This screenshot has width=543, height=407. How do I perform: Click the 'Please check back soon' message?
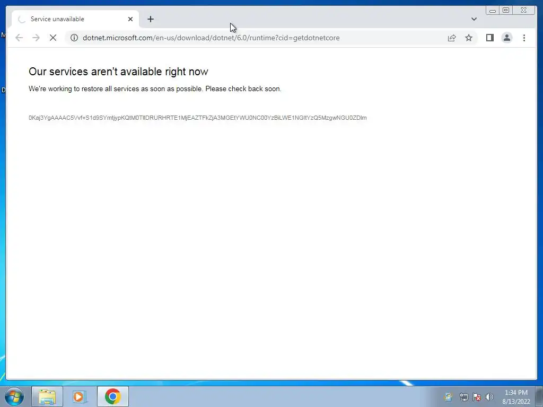point(243,89)
